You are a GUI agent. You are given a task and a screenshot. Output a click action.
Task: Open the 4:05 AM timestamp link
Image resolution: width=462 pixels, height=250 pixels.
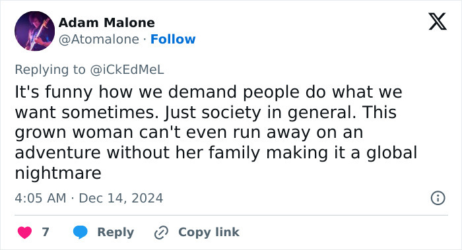(x=40, y=198)
